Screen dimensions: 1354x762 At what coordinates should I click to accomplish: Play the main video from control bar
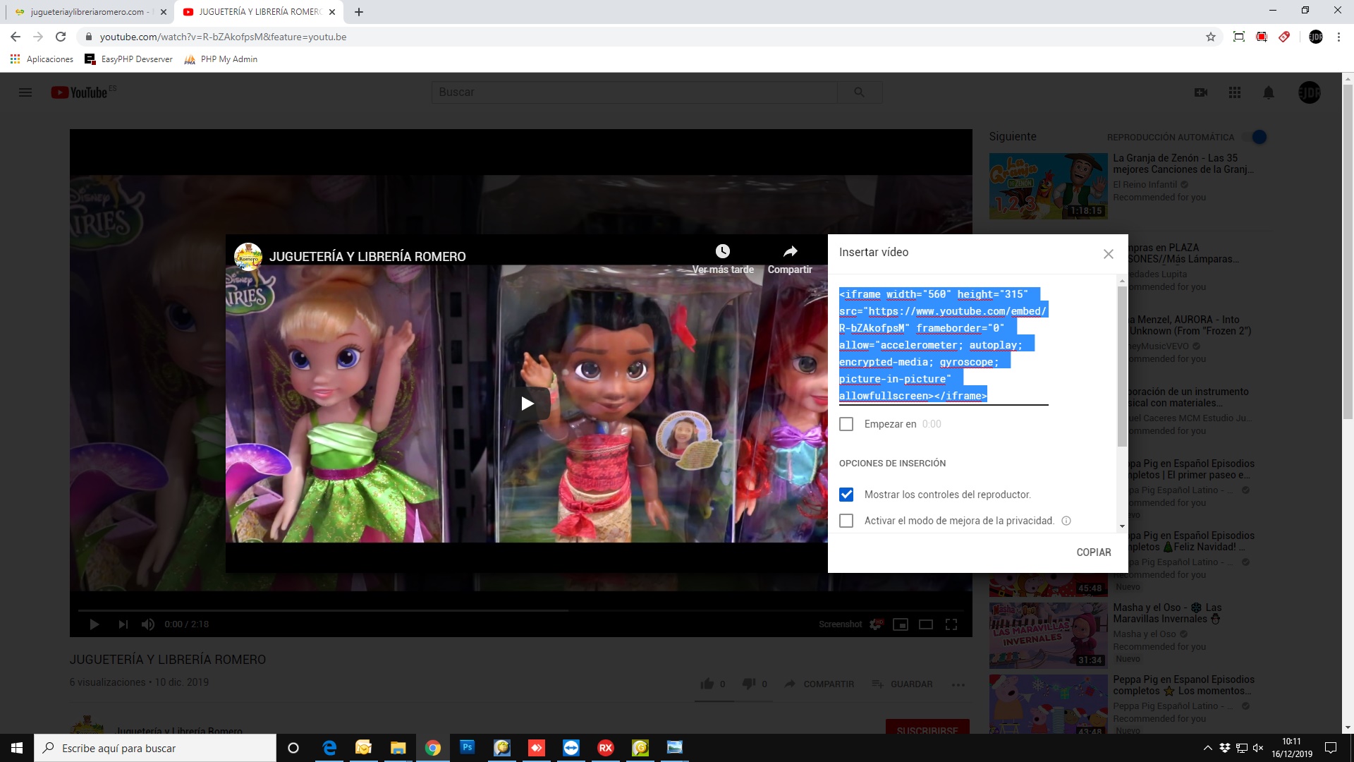tap(94, 624)
